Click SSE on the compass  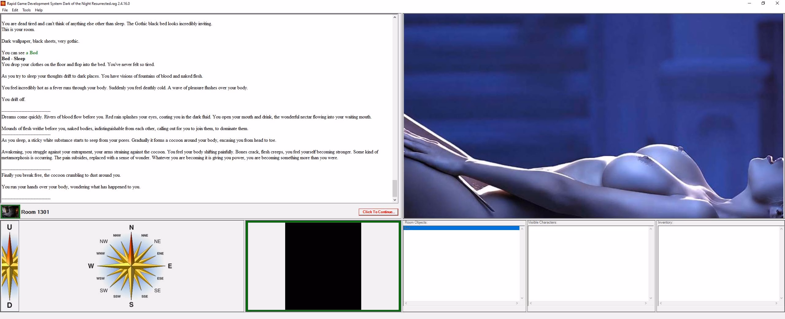tap(145, 297)
